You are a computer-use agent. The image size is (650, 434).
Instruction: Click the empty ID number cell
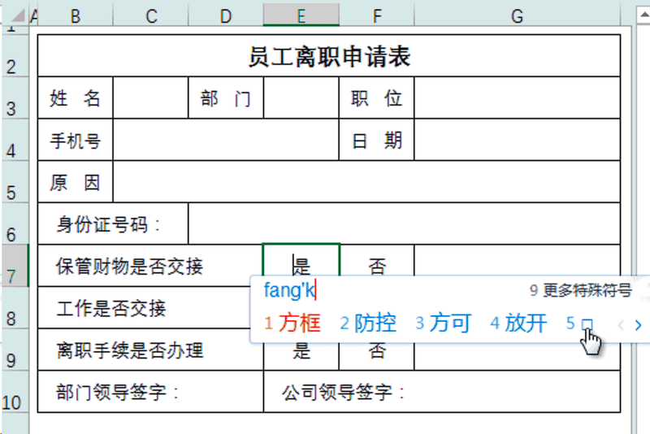pyautogui.click(x=404, y=224)
